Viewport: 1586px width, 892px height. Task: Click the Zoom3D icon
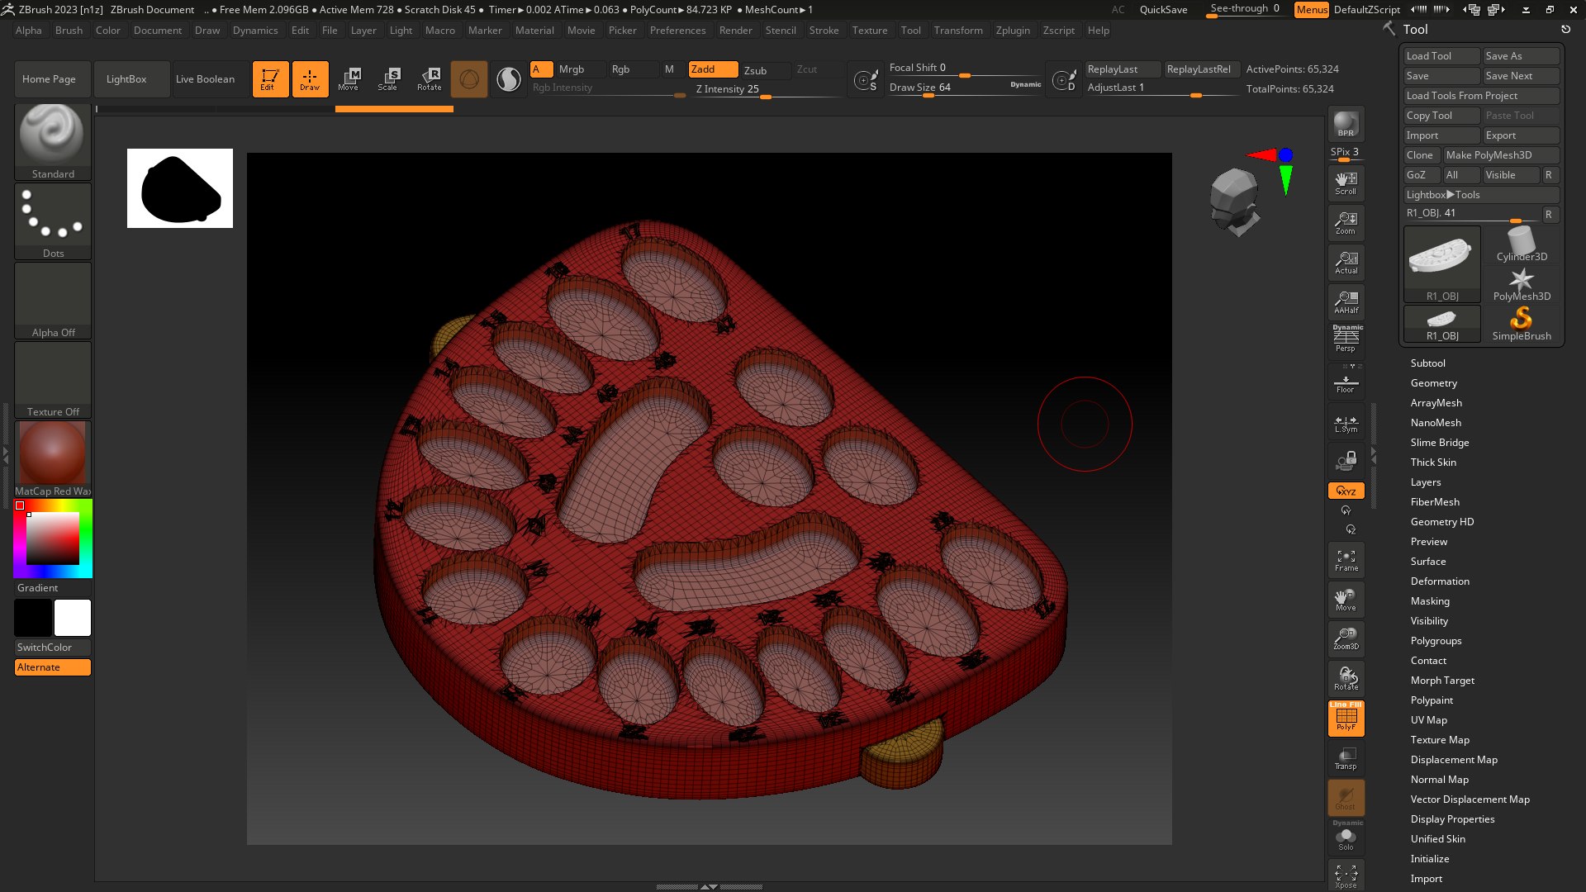click(x=1346, y=639)
